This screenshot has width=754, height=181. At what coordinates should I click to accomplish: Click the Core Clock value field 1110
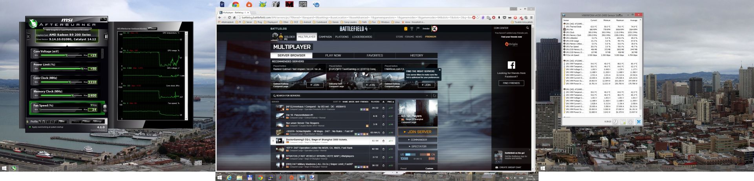92,82
